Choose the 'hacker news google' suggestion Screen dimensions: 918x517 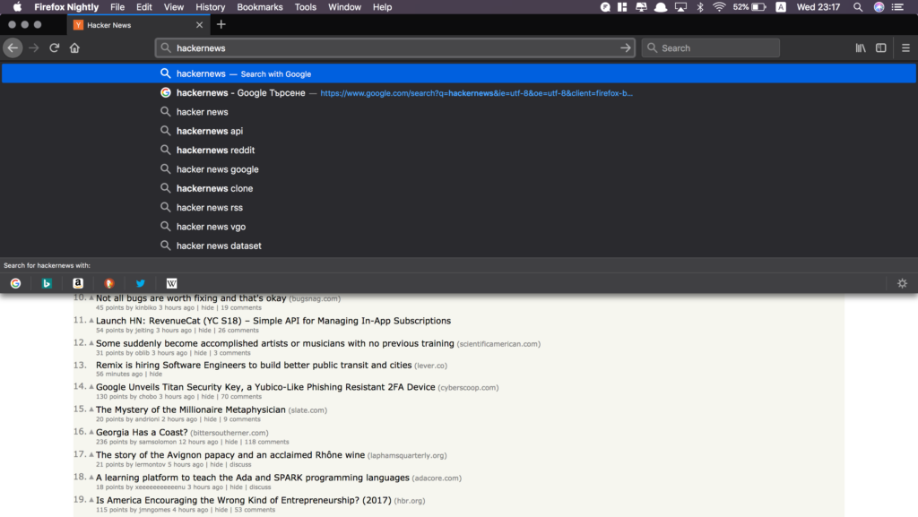click(459, 169)
